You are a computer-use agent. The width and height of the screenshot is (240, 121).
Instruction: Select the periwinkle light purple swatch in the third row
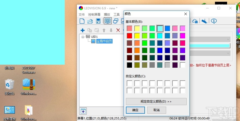[167, 43]
